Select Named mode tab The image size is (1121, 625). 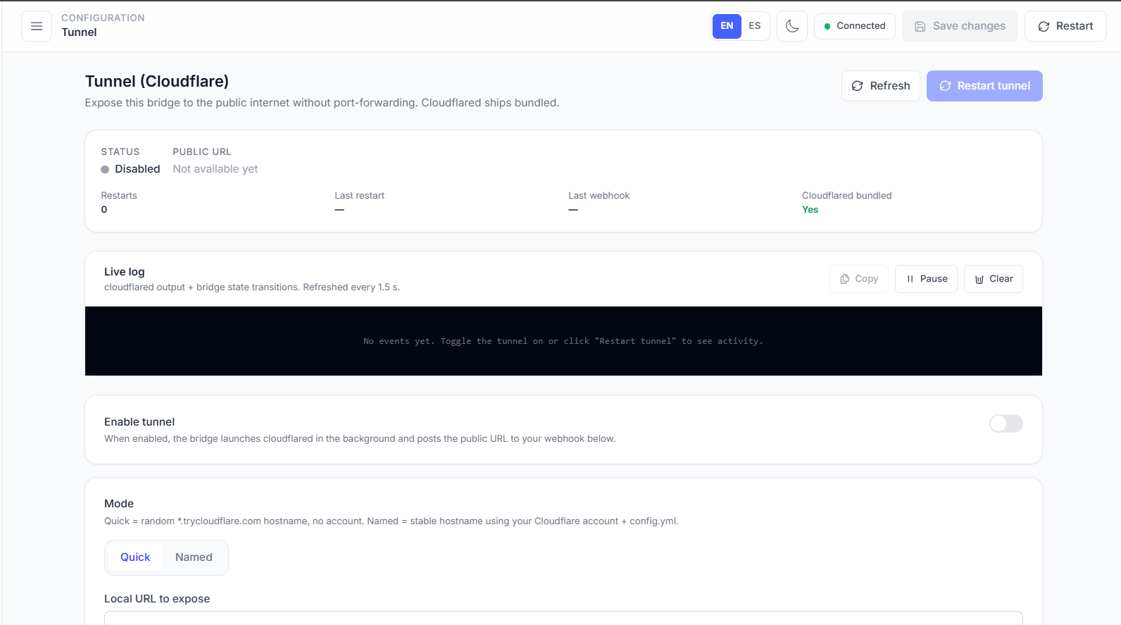194,557
